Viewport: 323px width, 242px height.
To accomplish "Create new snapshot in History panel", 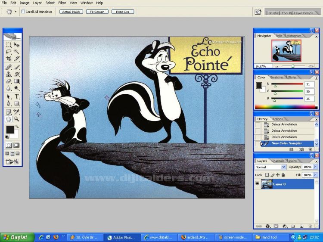I will click(301, 149).
